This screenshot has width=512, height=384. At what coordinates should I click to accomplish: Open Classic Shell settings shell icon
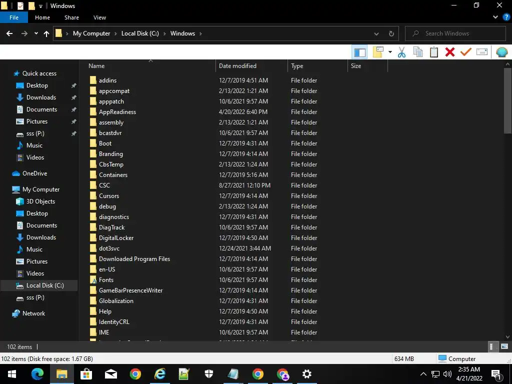click(502, 52)
